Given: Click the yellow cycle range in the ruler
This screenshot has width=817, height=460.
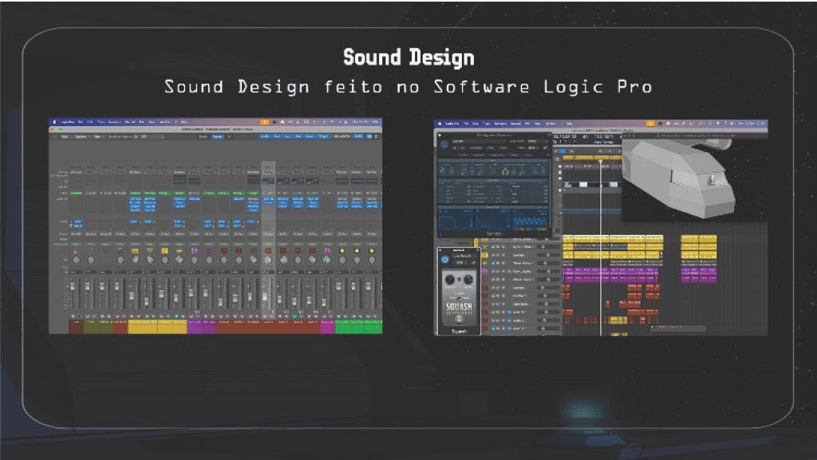Looking at the screenshot, I should (591, 157).
